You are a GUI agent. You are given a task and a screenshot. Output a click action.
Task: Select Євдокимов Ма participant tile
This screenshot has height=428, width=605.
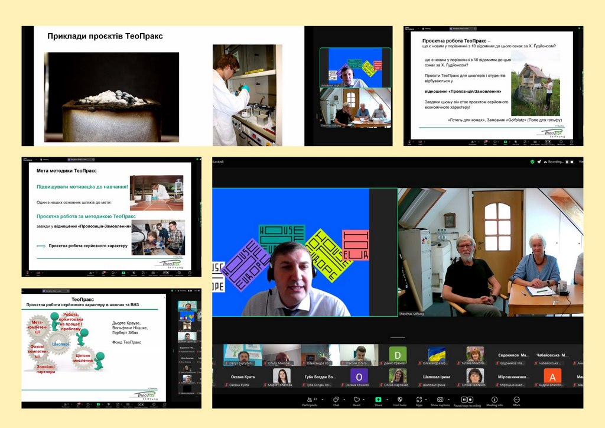[x=513, y=355]
